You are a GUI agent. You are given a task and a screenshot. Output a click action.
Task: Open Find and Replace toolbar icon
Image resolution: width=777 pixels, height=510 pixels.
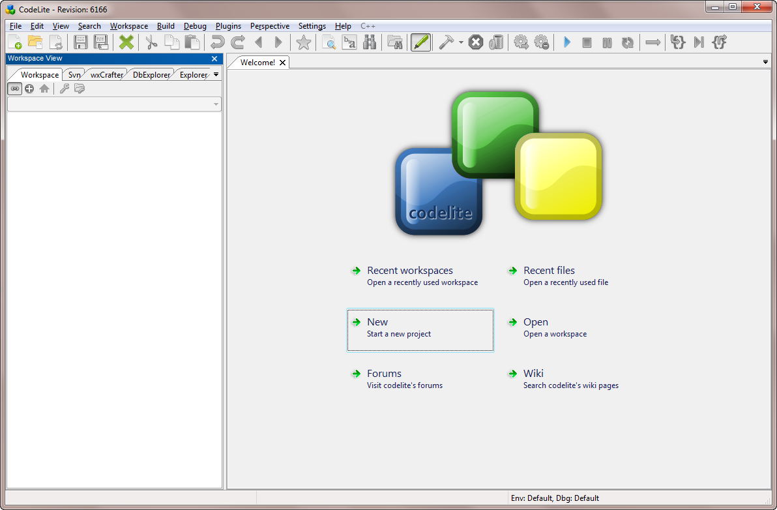click(349, 42)
